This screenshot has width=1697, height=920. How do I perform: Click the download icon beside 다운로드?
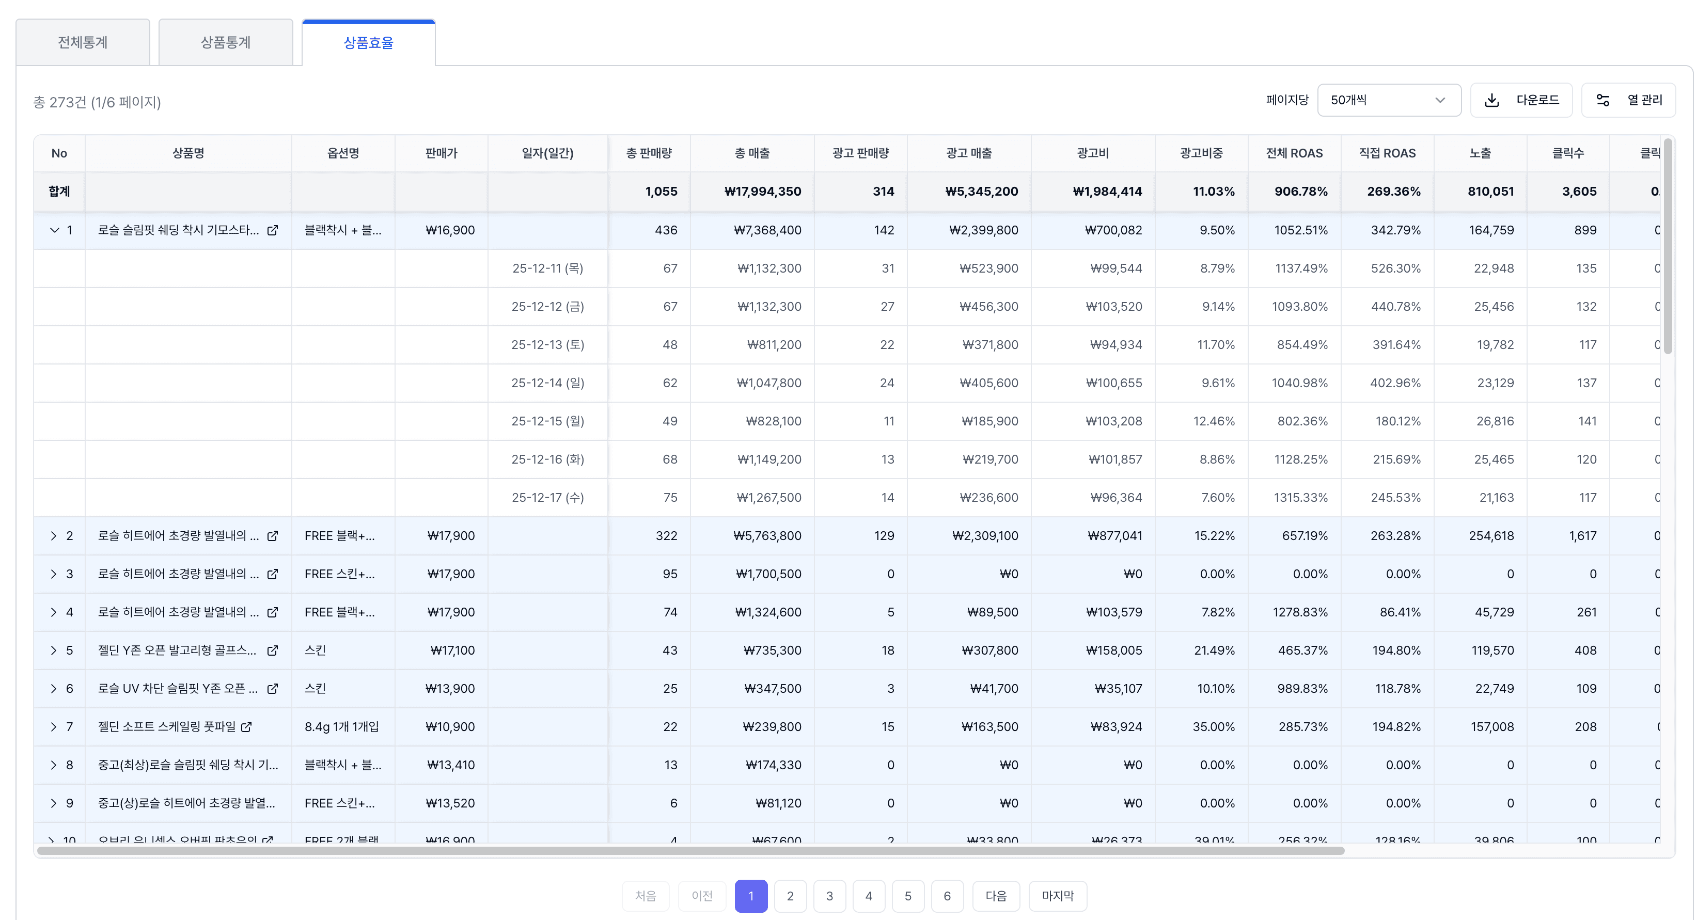(x=1492, y=100)
